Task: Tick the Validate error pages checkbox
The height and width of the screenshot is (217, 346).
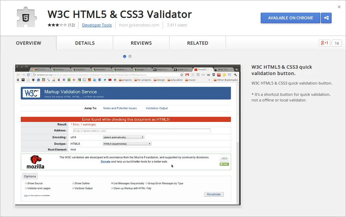Action: click(x=26, y=188)
